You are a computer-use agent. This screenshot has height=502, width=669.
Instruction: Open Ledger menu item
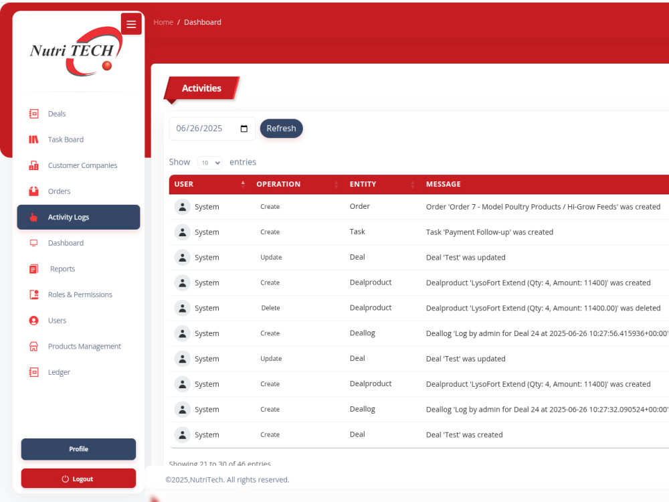coord(78,372)
